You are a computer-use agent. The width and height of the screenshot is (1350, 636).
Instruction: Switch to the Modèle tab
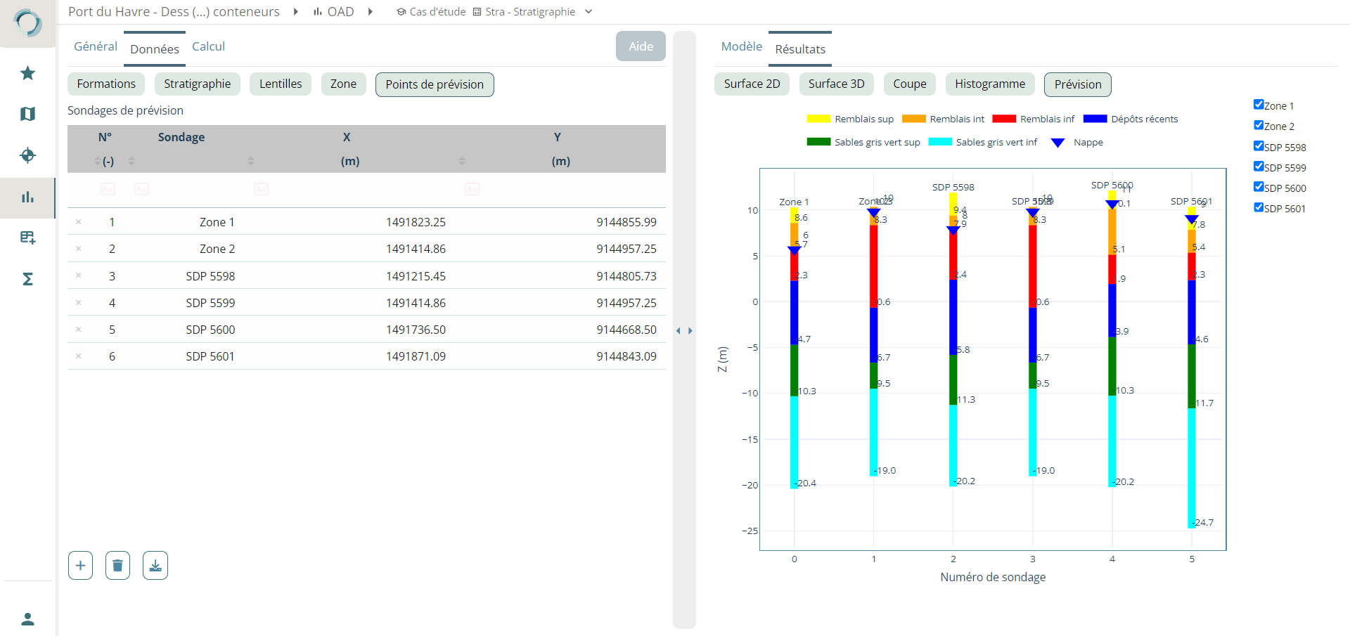tap(741, 46)
